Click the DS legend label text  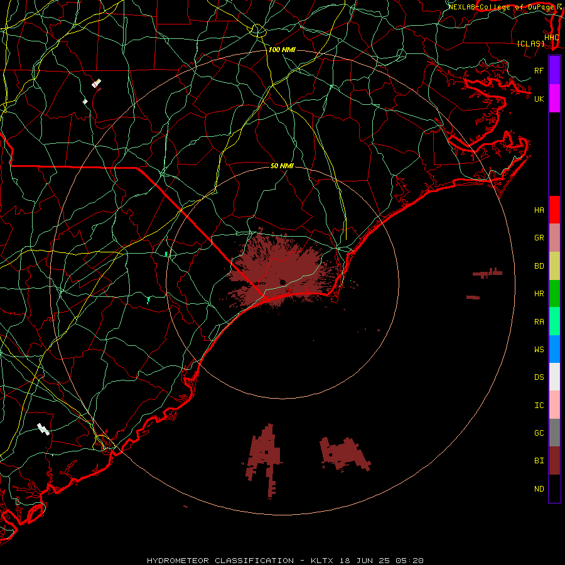pos(539,377)
